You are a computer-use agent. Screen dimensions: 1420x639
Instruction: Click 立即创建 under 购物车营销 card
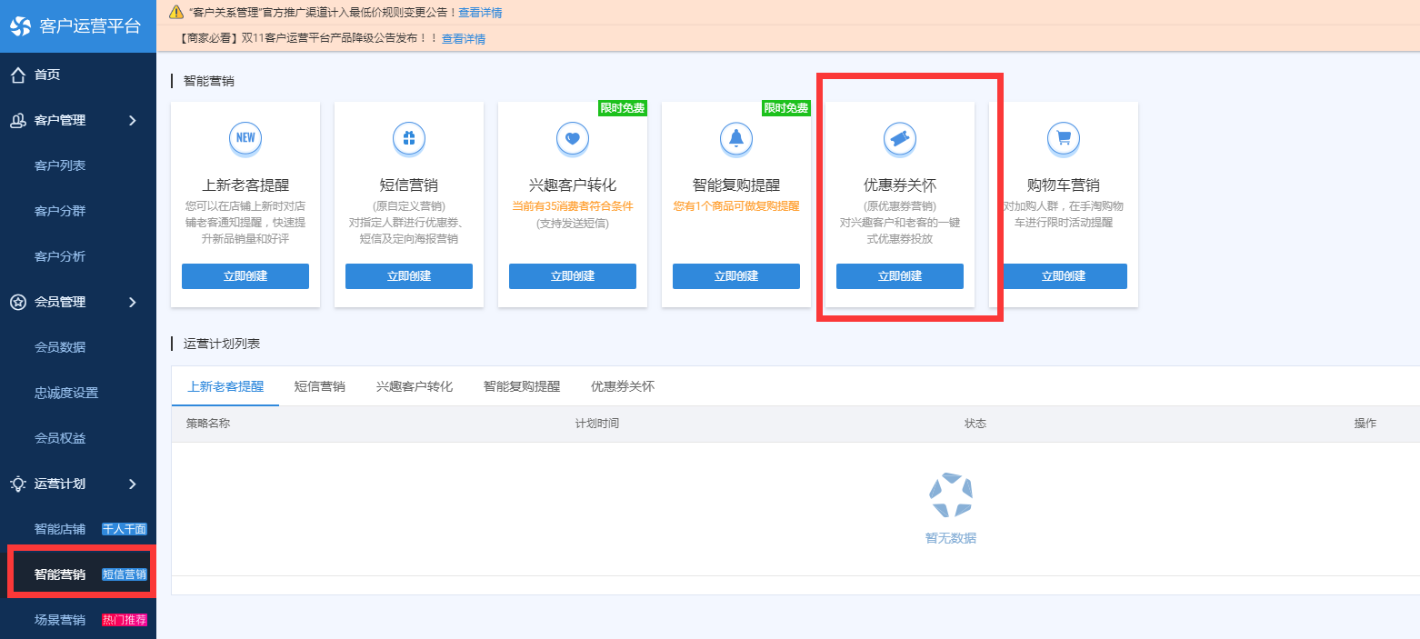[x=1064, y=276]
